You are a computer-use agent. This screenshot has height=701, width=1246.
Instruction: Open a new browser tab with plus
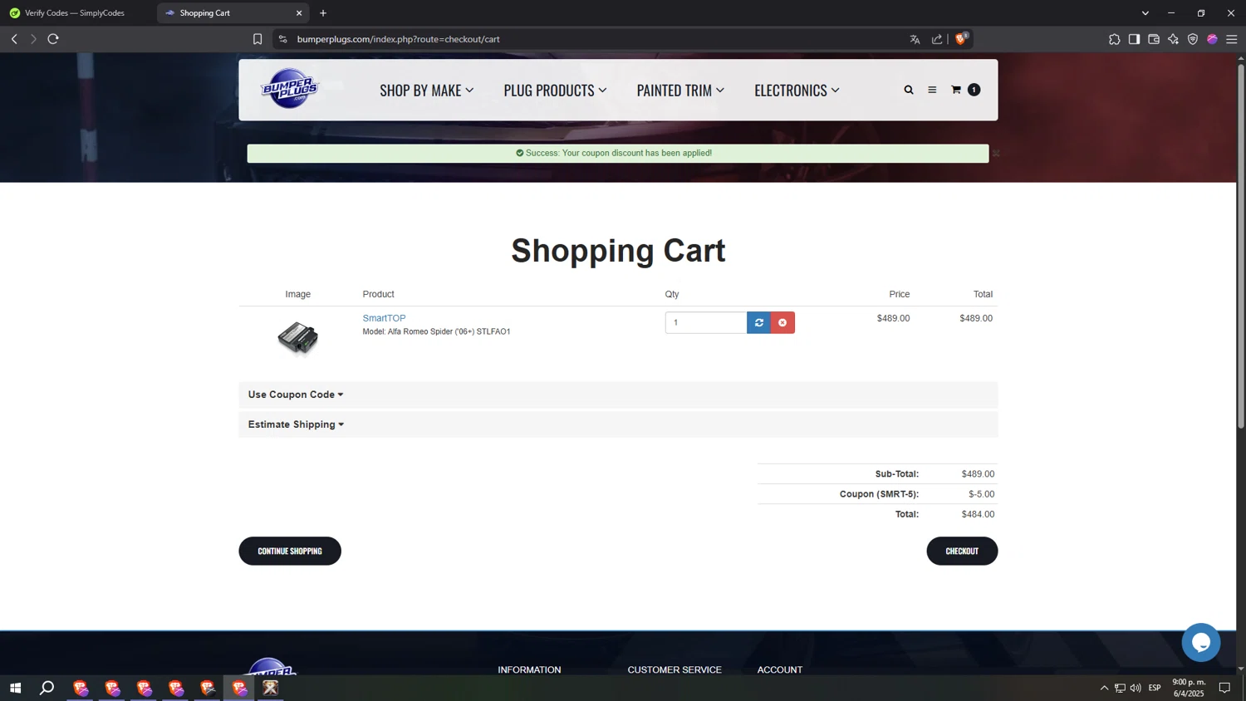(x=323, y=13)
